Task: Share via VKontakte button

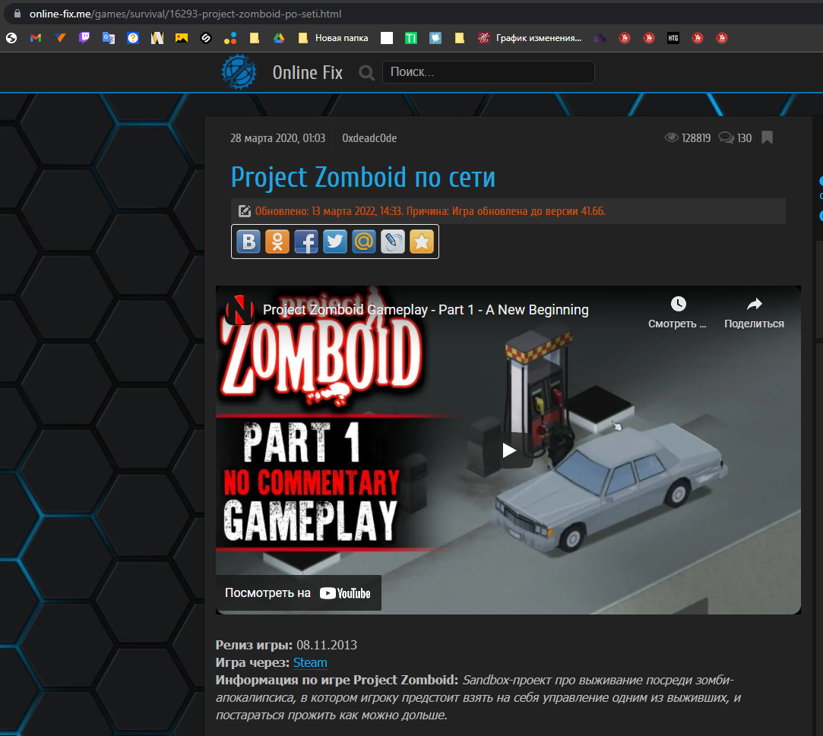Action: [x=248, y=242]
